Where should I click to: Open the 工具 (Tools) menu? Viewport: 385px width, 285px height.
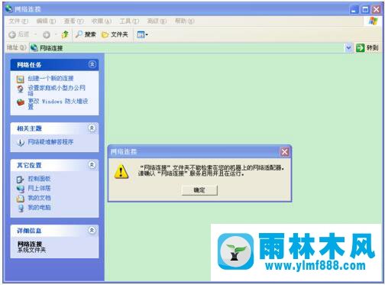(x=129, y=21)
